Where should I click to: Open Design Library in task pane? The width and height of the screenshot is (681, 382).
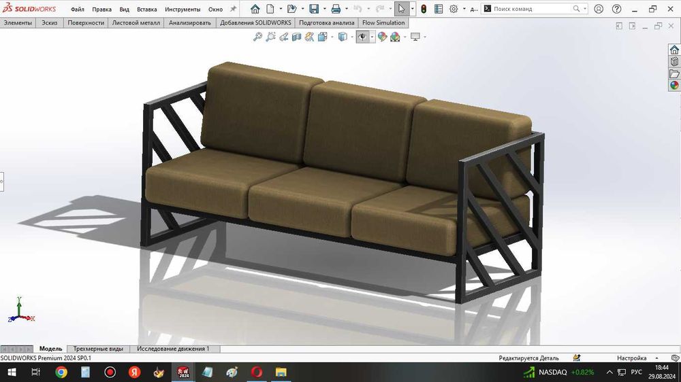[674, 62]
